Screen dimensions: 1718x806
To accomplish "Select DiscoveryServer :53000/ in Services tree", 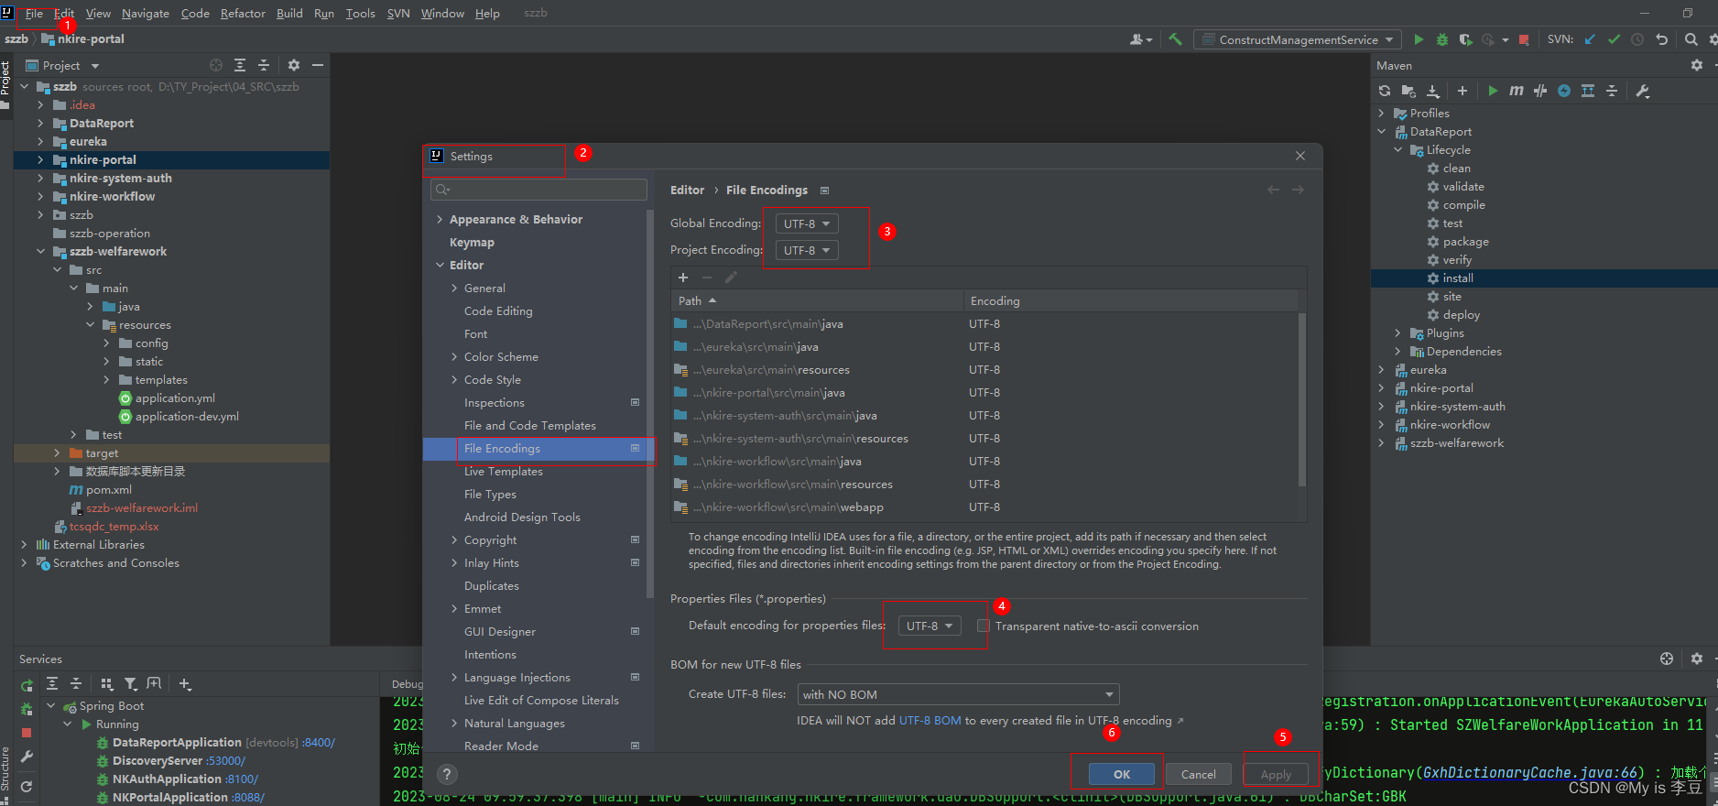I will 179,760.
